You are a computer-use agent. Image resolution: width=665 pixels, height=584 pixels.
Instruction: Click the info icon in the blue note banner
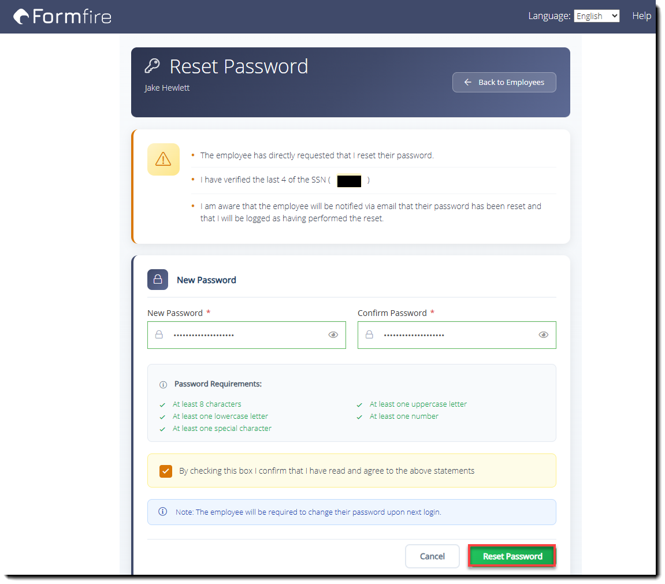[x=162, y=512]
